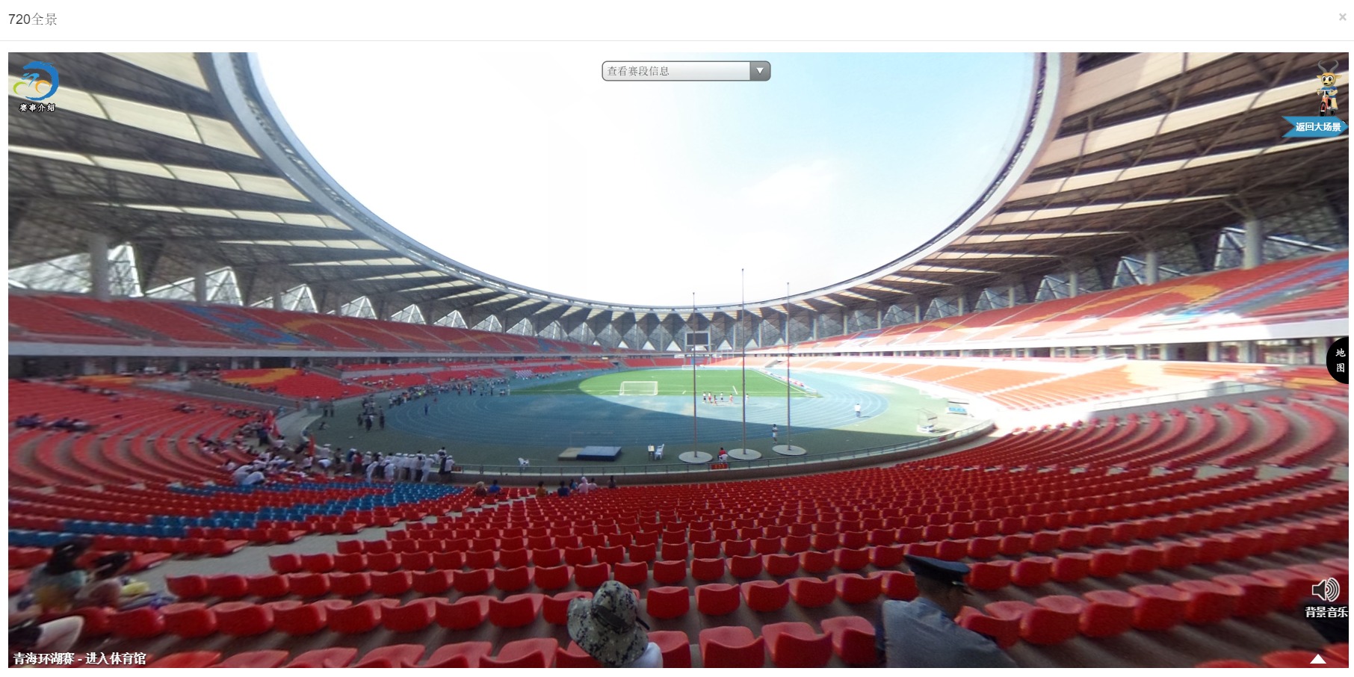This screenshot has height=677, width=1354.
Task: Click the antelope cyclist mascot icon
Action: click(1327, 88)
